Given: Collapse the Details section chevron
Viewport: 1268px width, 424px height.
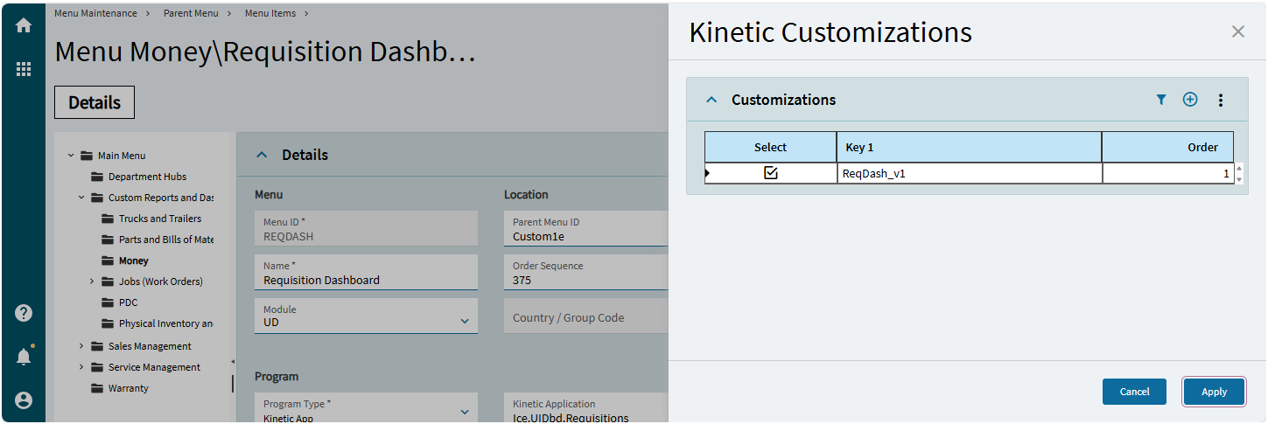Looking at the screenshot, I should coord(261,155).
